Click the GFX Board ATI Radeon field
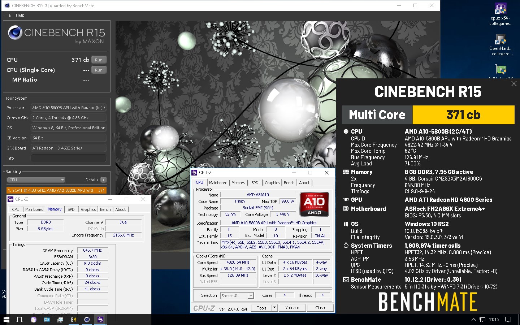 (x=69, y=148)
